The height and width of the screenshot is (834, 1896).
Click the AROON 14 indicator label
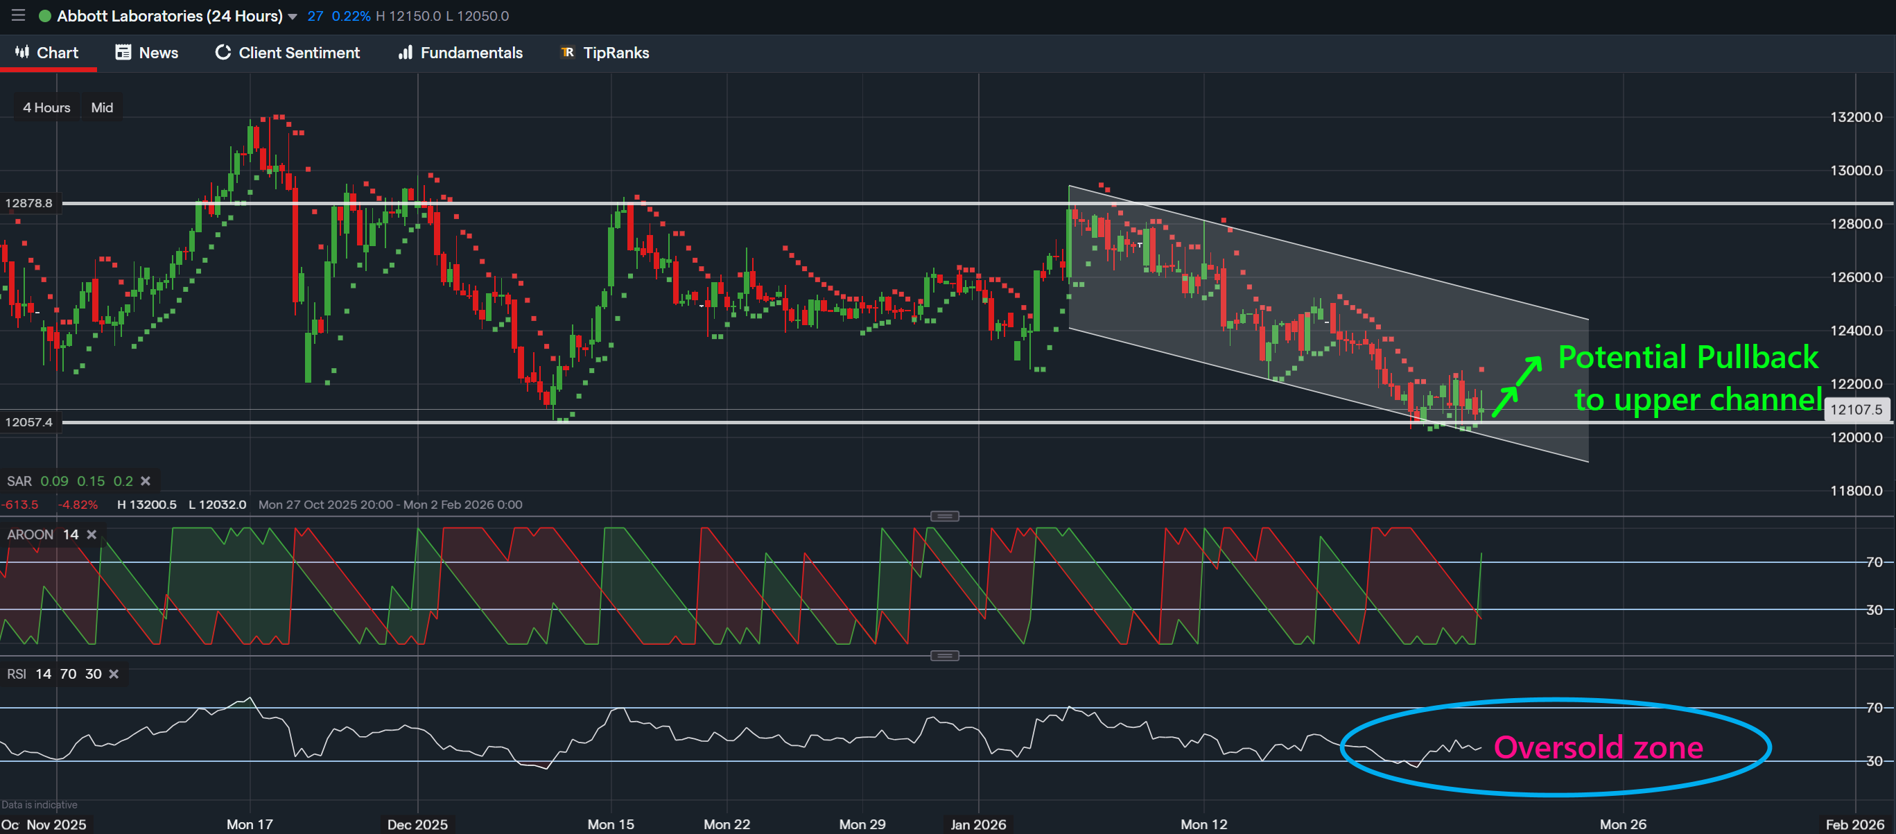(42, 535)
